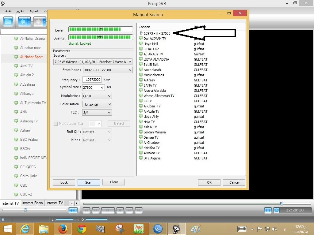Viewport: 314px width, 235px height.
Task: Click the pause playback button
Action: [x=108, y=210]
